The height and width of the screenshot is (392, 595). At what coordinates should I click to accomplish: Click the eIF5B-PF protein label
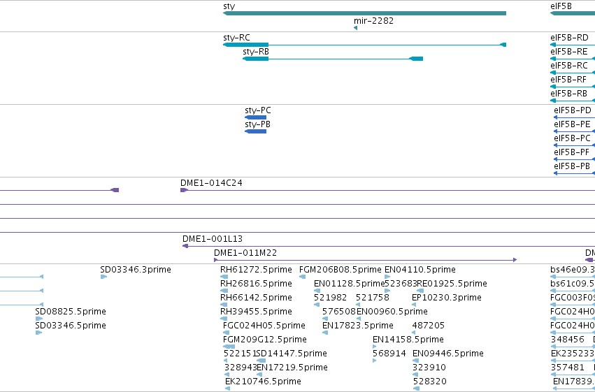[x=571, y=152]
